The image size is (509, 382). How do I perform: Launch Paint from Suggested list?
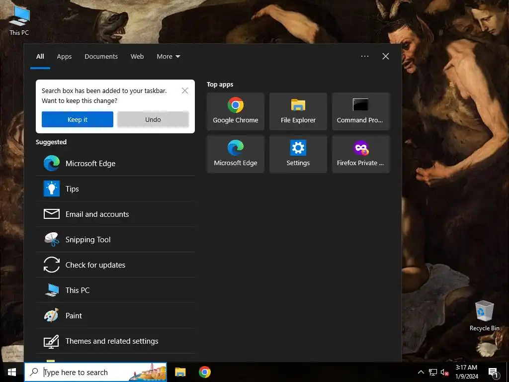[x=115, y=315]
